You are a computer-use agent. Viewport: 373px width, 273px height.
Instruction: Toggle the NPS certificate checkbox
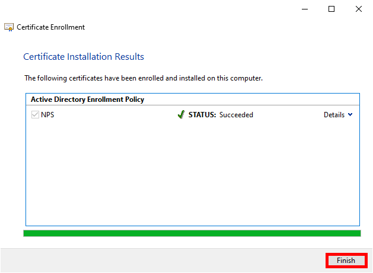pyautogui.click(x=34, y=115)
